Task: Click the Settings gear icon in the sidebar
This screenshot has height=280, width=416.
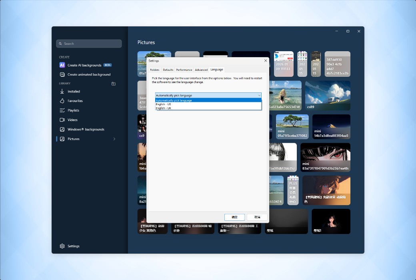Action: (62, 246)
